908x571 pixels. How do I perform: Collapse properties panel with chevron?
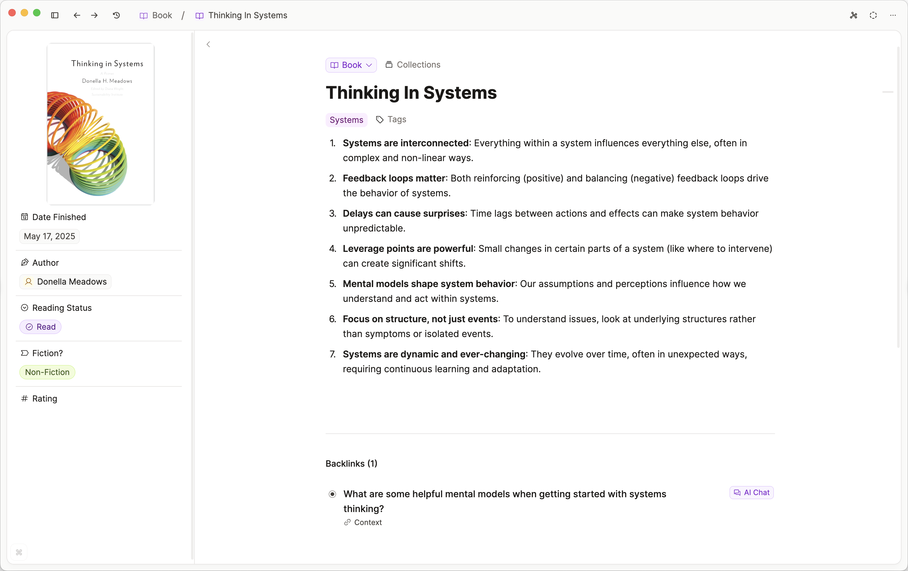click(208, 44)
